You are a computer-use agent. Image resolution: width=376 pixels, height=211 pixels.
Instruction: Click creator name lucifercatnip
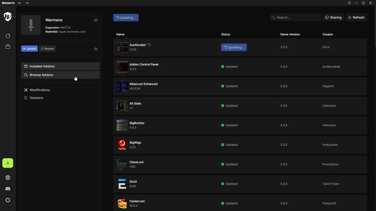[331, 67]
